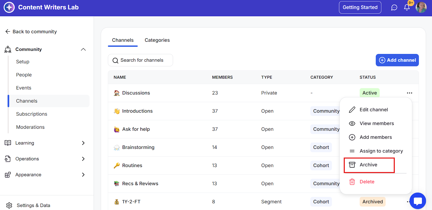Click the Routines key icon
This screenshot has width=432, height=210.
[x=117, y=165]
